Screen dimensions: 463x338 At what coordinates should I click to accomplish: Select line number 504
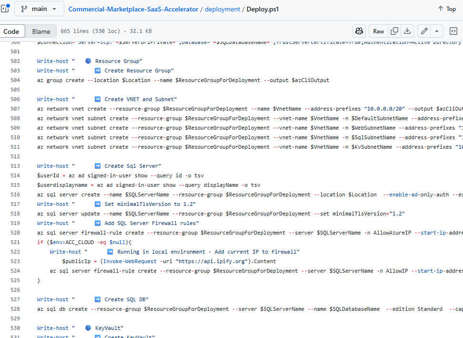(15, 80)
